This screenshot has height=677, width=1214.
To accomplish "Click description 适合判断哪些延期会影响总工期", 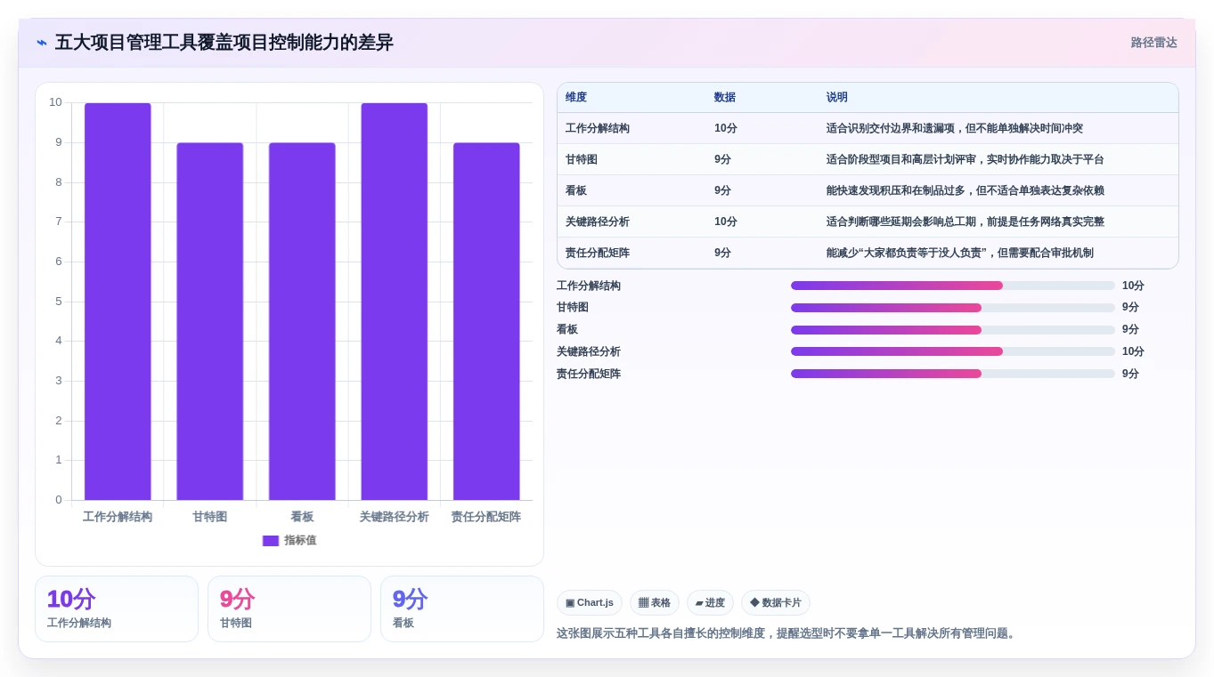I will (965, 222).
